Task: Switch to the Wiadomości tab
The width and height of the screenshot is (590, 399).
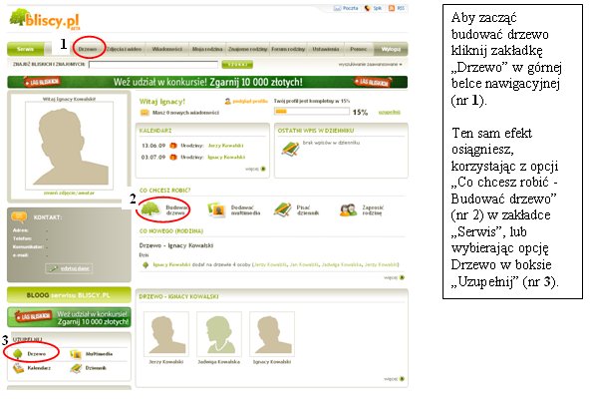Action: click(166, 49)
